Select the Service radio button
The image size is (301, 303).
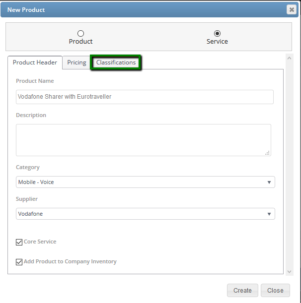[x=217, y=33]
